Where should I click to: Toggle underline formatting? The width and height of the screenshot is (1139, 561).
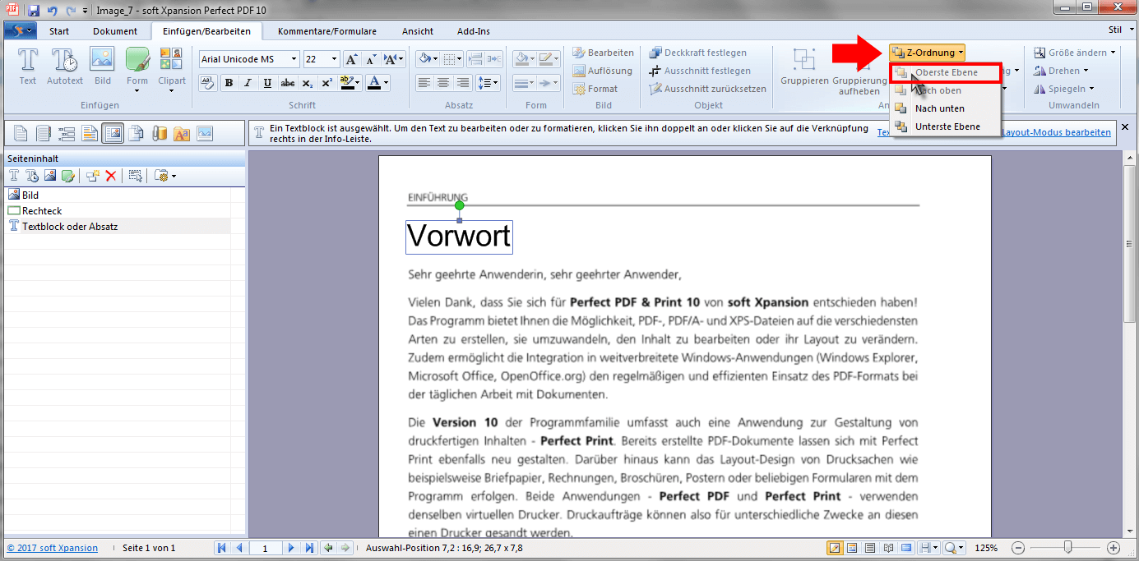tap(268, 83)
